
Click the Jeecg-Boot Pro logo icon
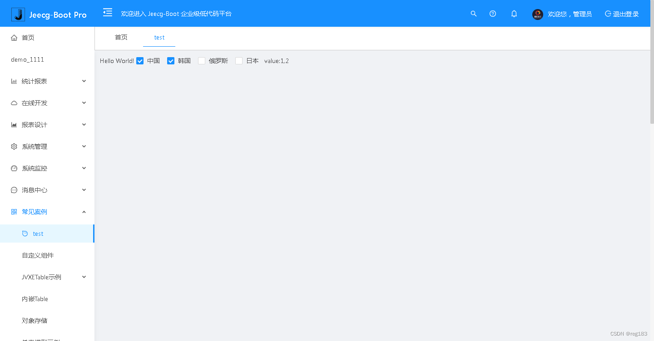(17, 13)
